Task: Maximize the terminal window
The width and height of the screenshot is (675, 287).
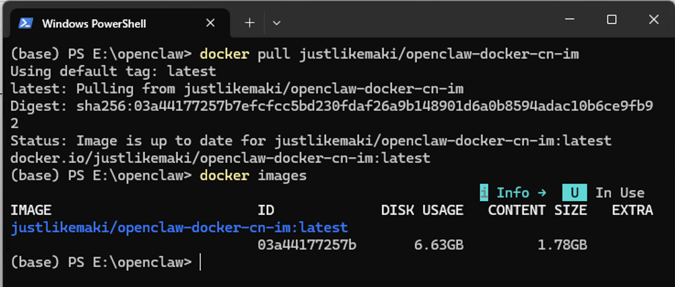Action: [x=611, y=20]
